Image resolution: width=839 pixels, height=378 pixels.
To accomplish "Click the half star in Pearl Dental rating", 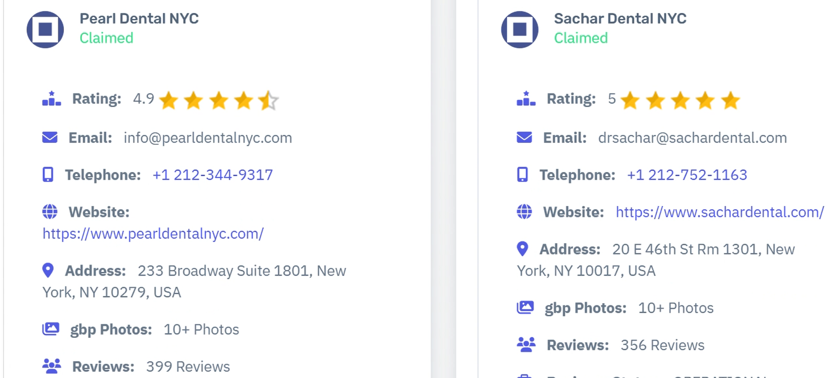I will pyautogui.click(x=268, y=100).
